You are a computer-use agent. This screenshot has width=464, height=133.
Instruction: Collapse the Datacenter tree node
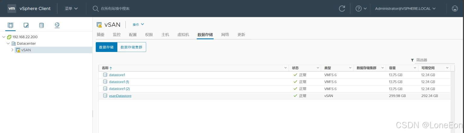8,44
